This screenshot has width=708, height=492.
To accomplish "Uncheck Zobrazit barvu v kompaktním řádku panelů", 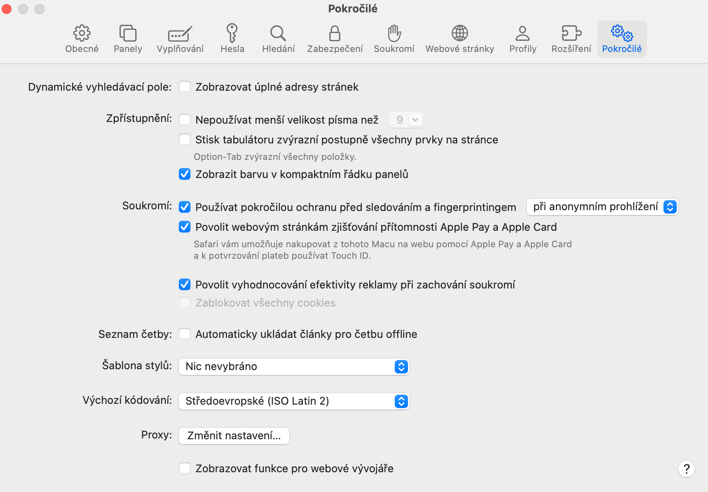I will [x=185, y=174].
